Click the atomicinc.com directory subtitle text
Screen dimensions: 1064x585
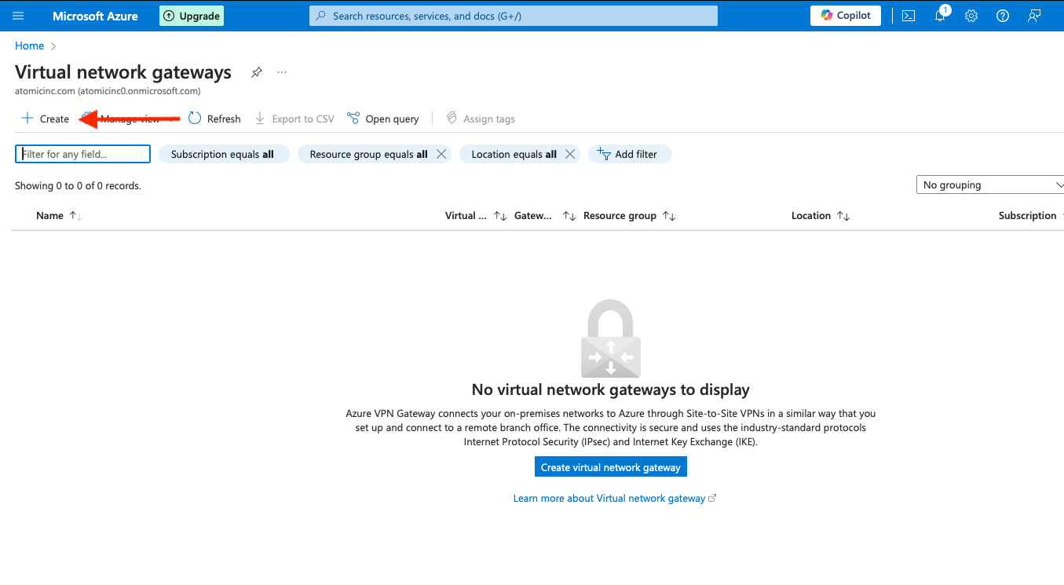(x=108, y=91)
